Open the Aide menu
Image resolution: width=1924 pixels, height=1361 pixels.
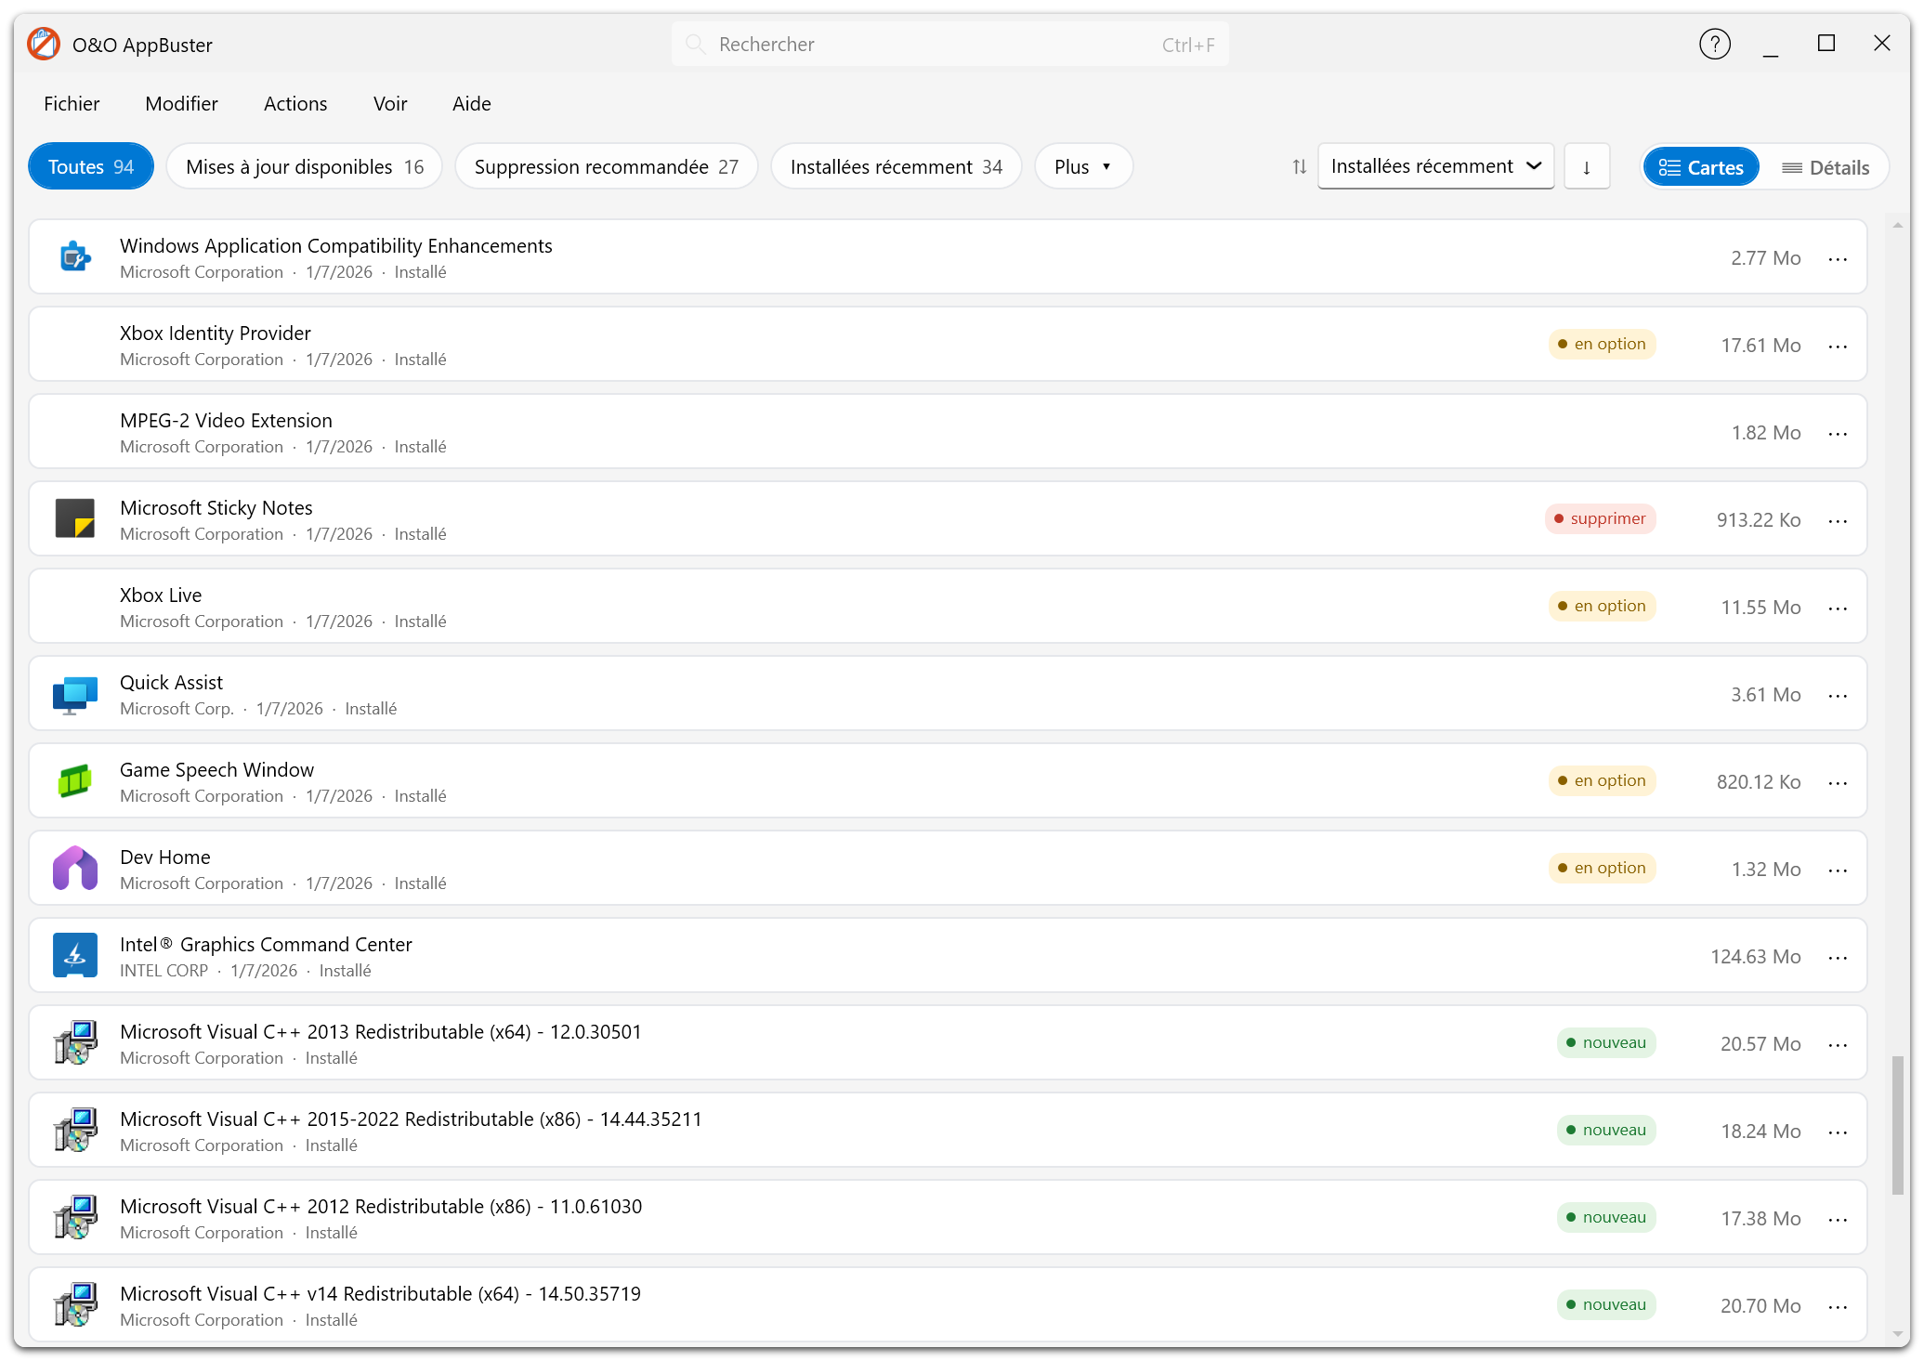tap(472, 103)
